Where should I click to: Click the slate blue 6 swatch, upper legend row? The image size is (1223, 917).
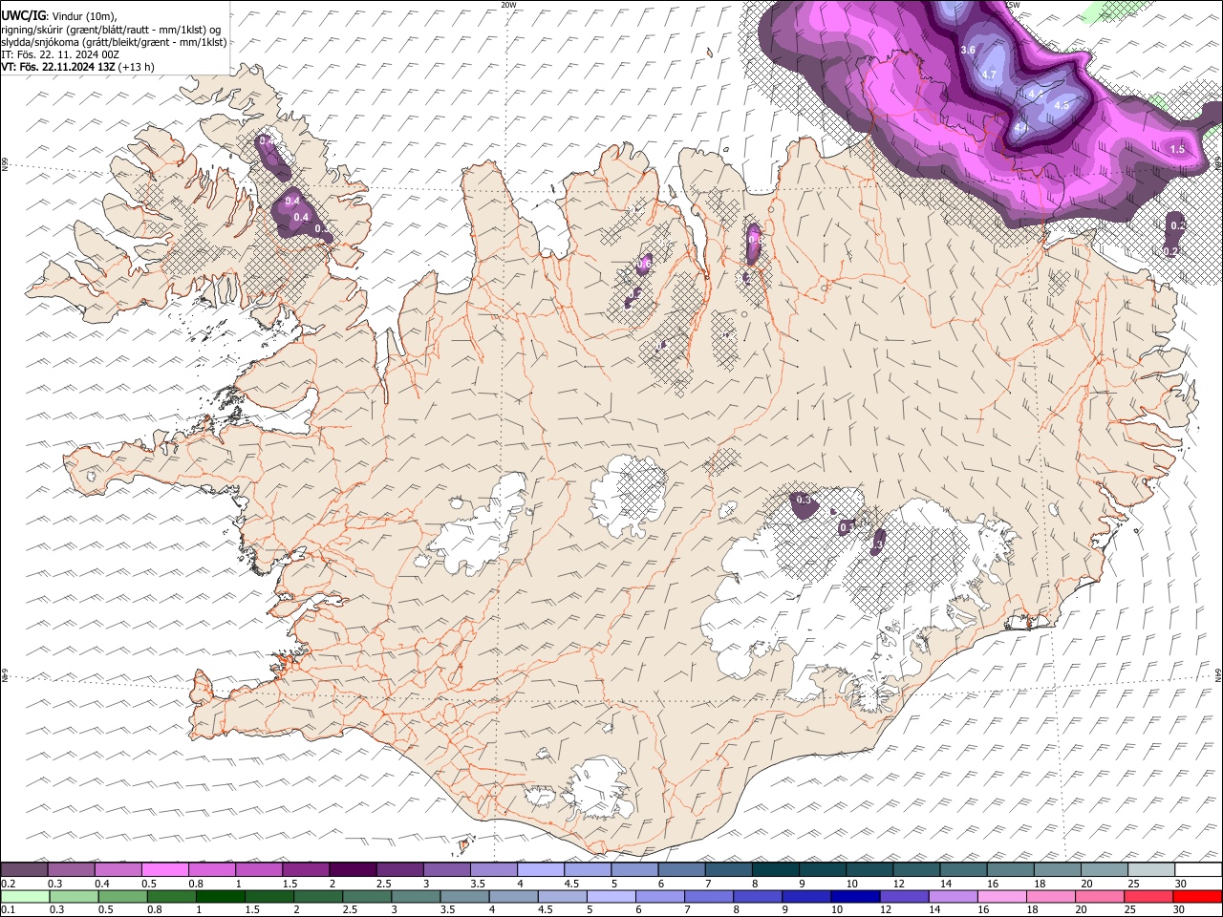(681, 869)
